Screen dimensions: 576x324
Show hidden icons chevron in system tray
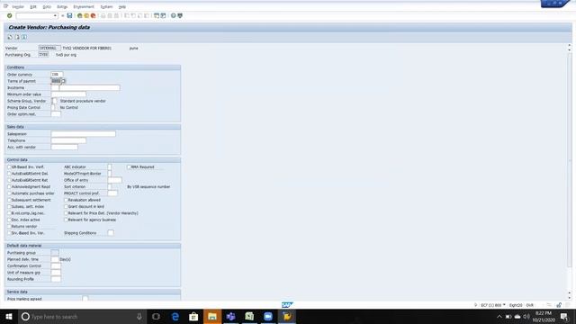point(499,316)
